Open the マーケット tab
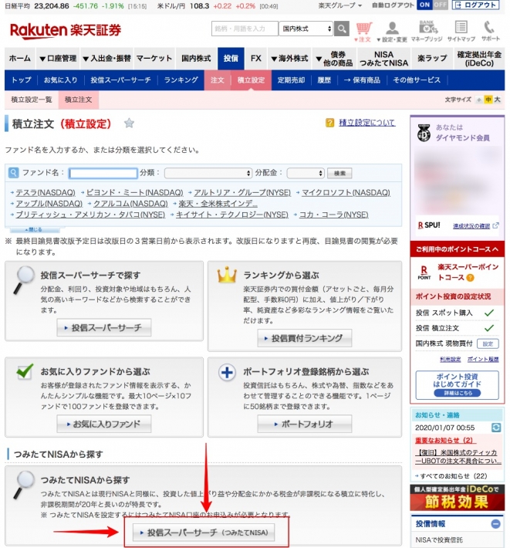 pos(154,59)
